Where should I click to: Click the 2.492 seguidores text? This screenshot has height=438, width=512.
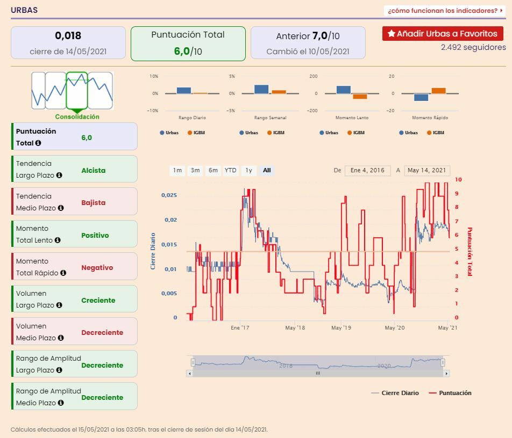pos(473,47)
